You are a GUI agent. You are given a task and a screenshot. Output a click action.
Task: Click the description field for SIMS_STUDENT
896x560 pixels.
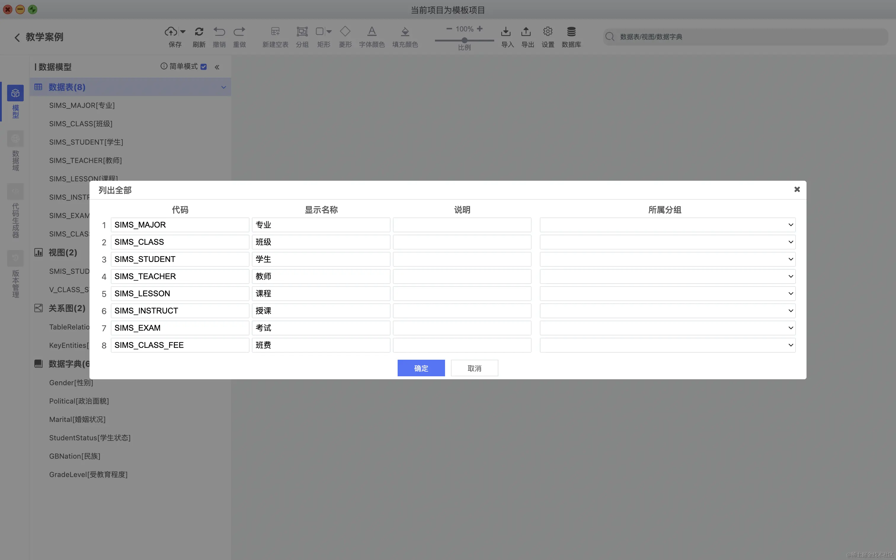pos(462,259)
